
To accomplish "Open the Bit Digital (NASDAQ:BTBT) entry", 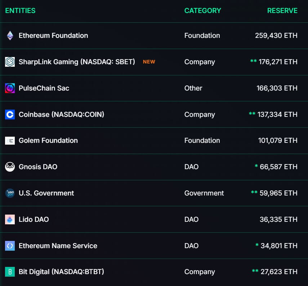I will [x=61, y=272].
